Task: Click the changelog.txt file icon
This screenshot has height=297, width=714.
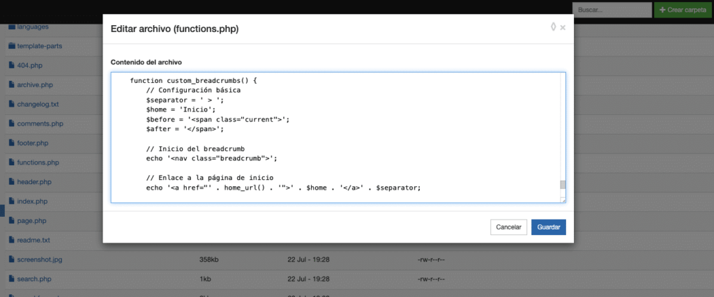Action: click(11, 104)
